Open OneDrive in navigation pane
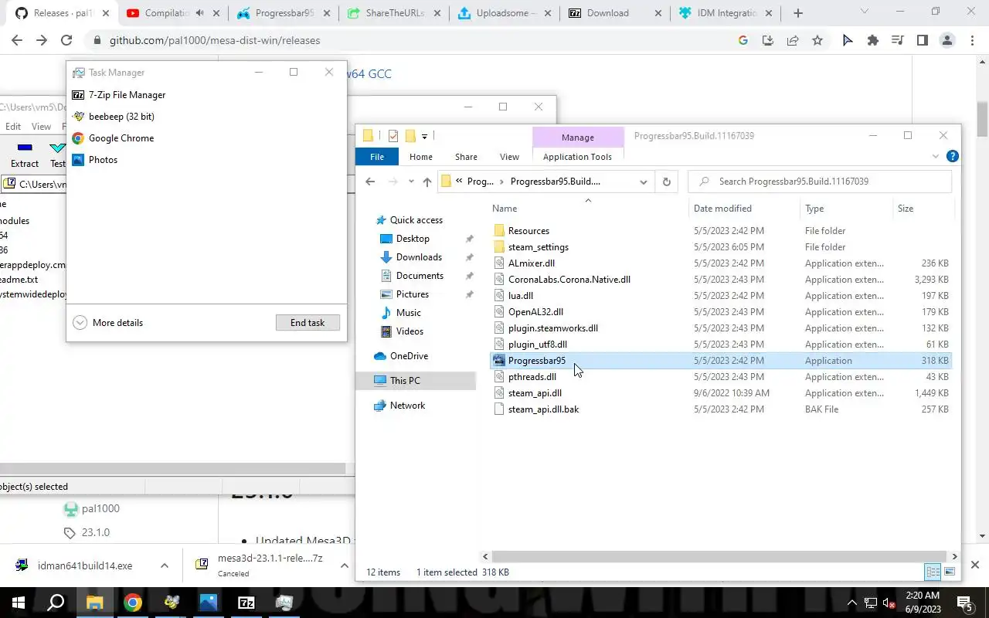989x618 pixels. pyautogui.click(x=409, y=356)
